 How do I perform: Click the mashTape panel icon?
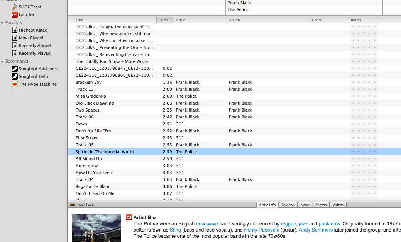pyautogui.click(x=72, y=205)
